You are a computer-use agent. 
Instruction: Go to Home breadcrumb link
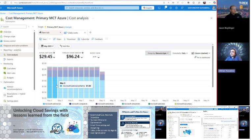tap(3, 13)
